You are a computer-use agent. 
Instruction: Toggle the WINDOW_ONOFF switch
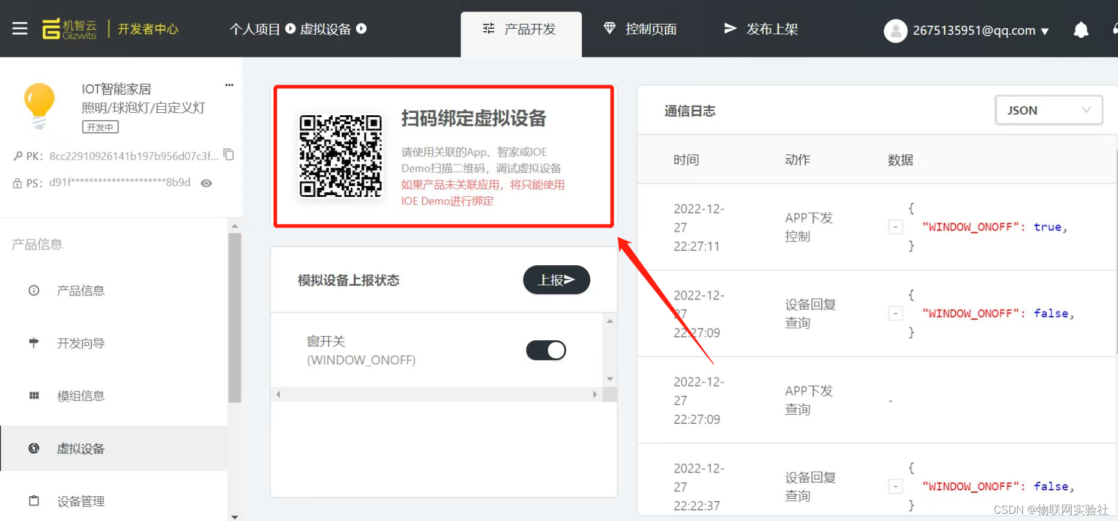click(546, 351)
